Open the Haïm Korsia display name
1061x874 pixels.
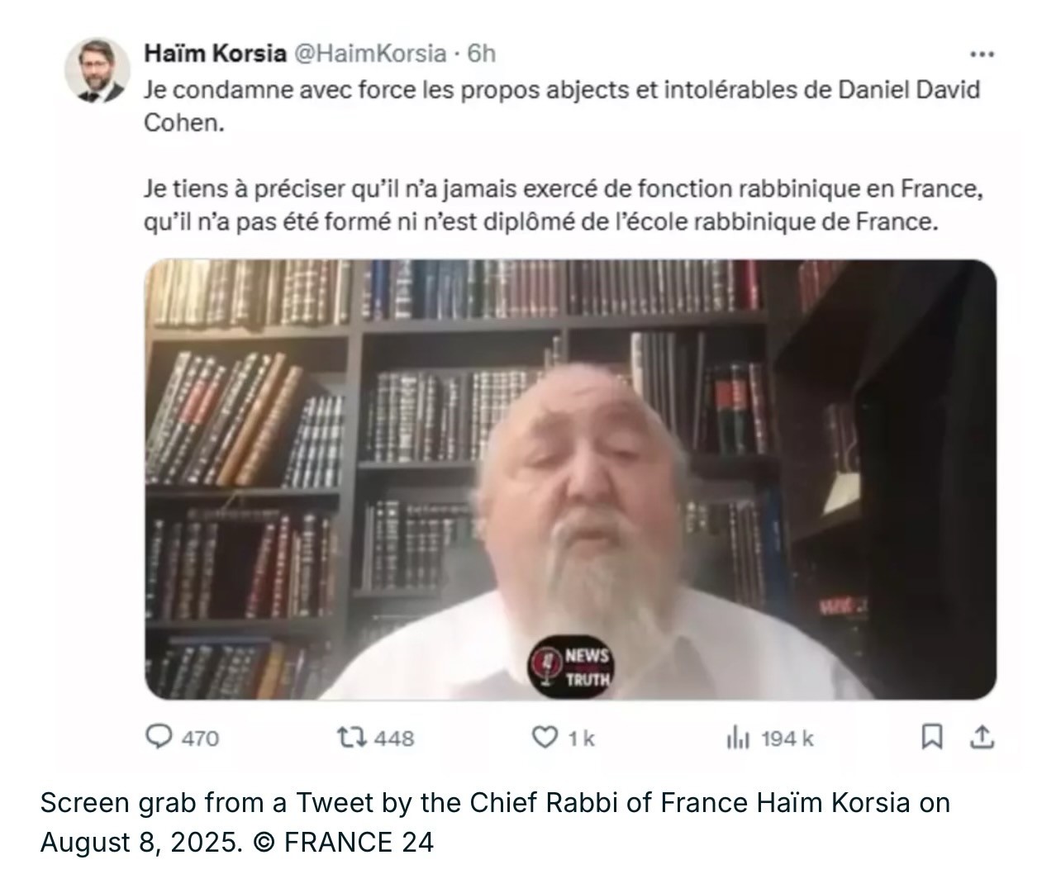tap(215, 53)
